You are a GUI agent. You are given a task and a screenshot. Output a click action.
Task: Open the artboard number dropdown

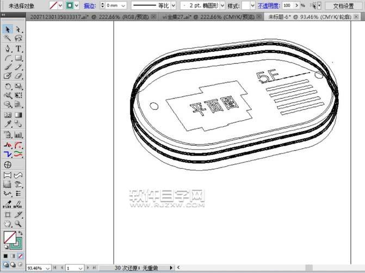(81, 268)
